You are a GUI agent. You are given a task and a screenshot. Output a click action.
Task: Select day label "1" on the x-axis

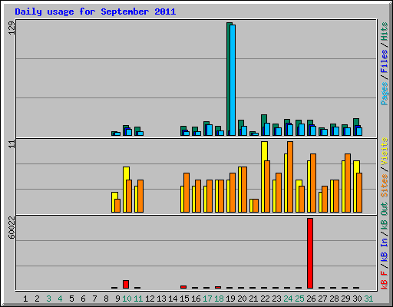click(25, 299)
